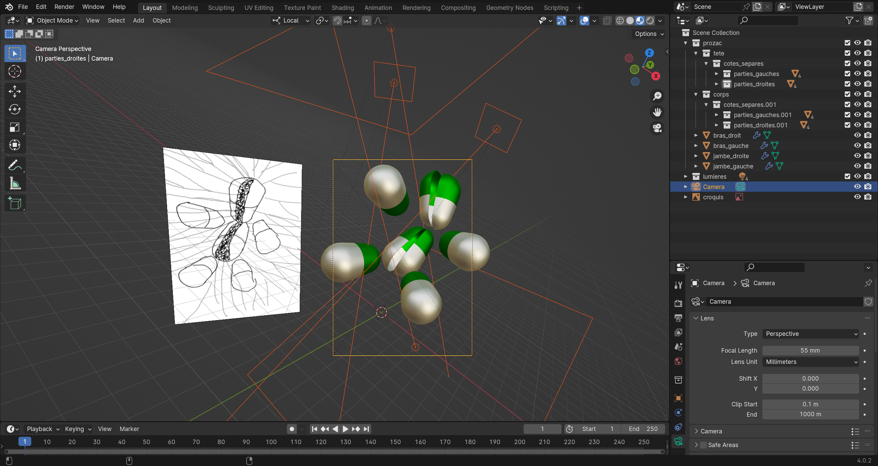Hide the croquis object in viewport

(858, 197)
